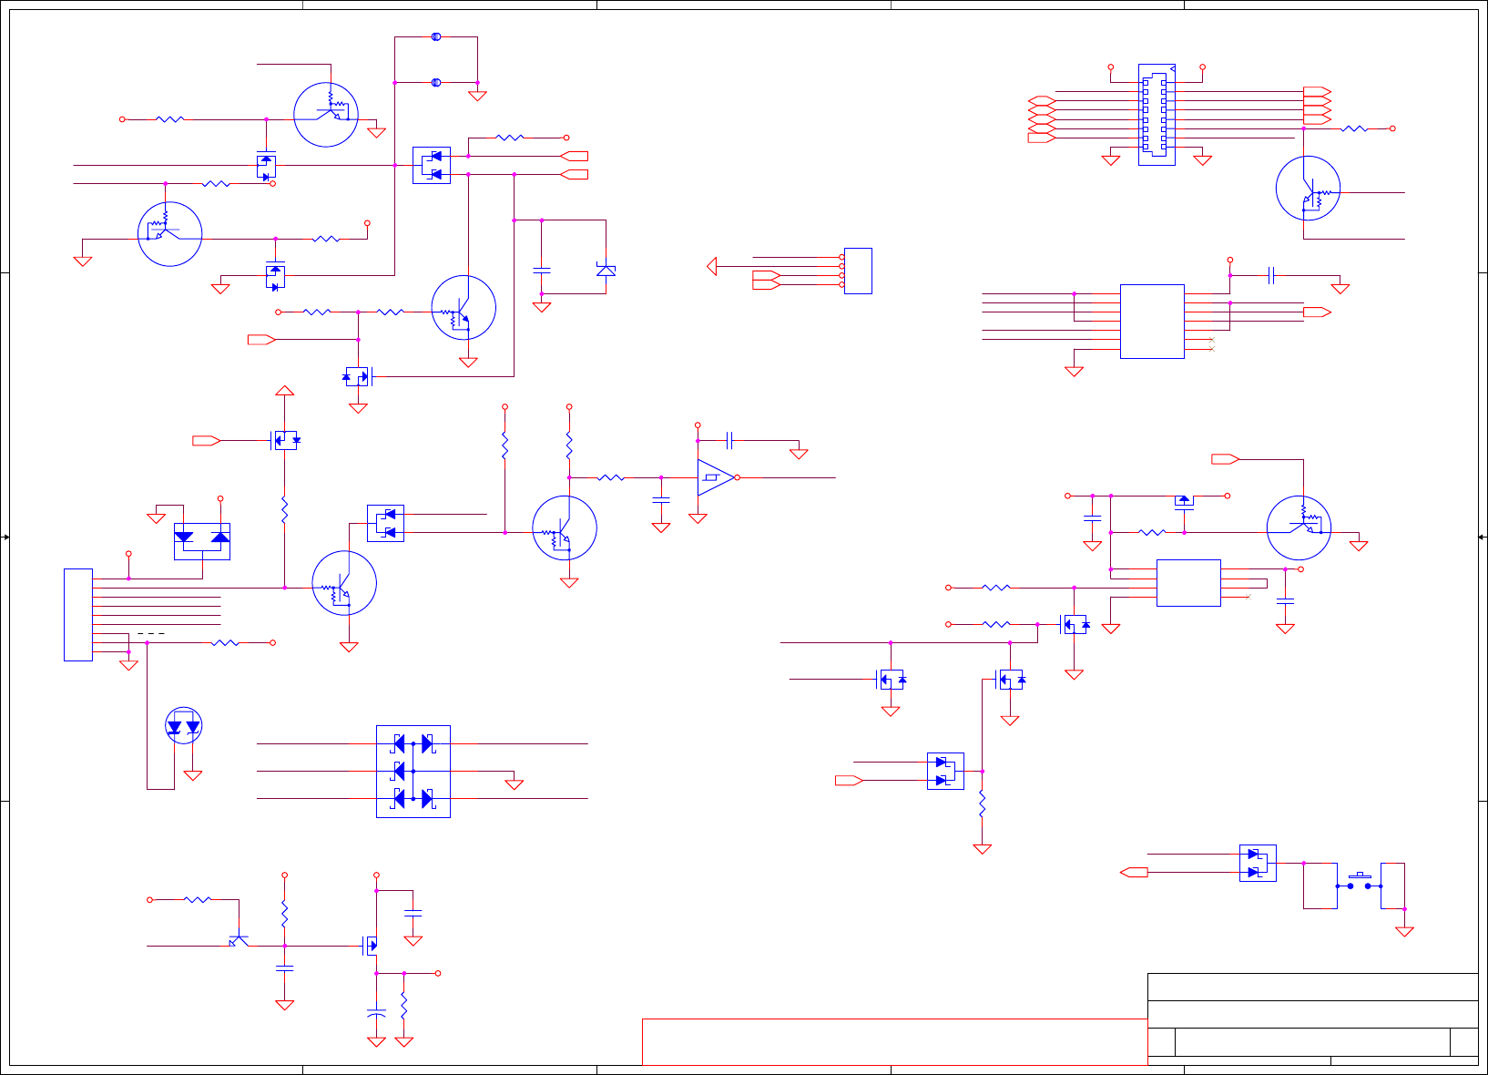Click the output port on the large IC's right side

[x=1318, y=312]
